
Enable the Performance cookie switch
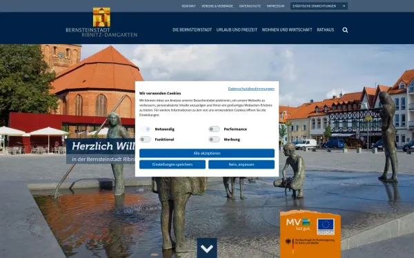pos(214,129)
